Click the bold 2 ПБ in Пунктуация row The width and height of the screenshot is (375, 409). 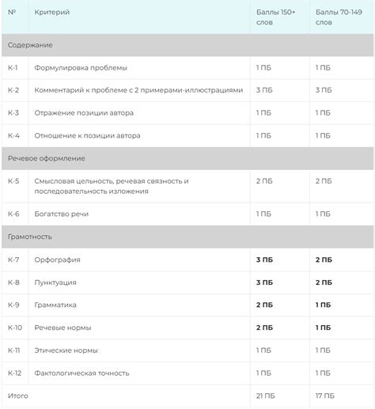[324, 282]
